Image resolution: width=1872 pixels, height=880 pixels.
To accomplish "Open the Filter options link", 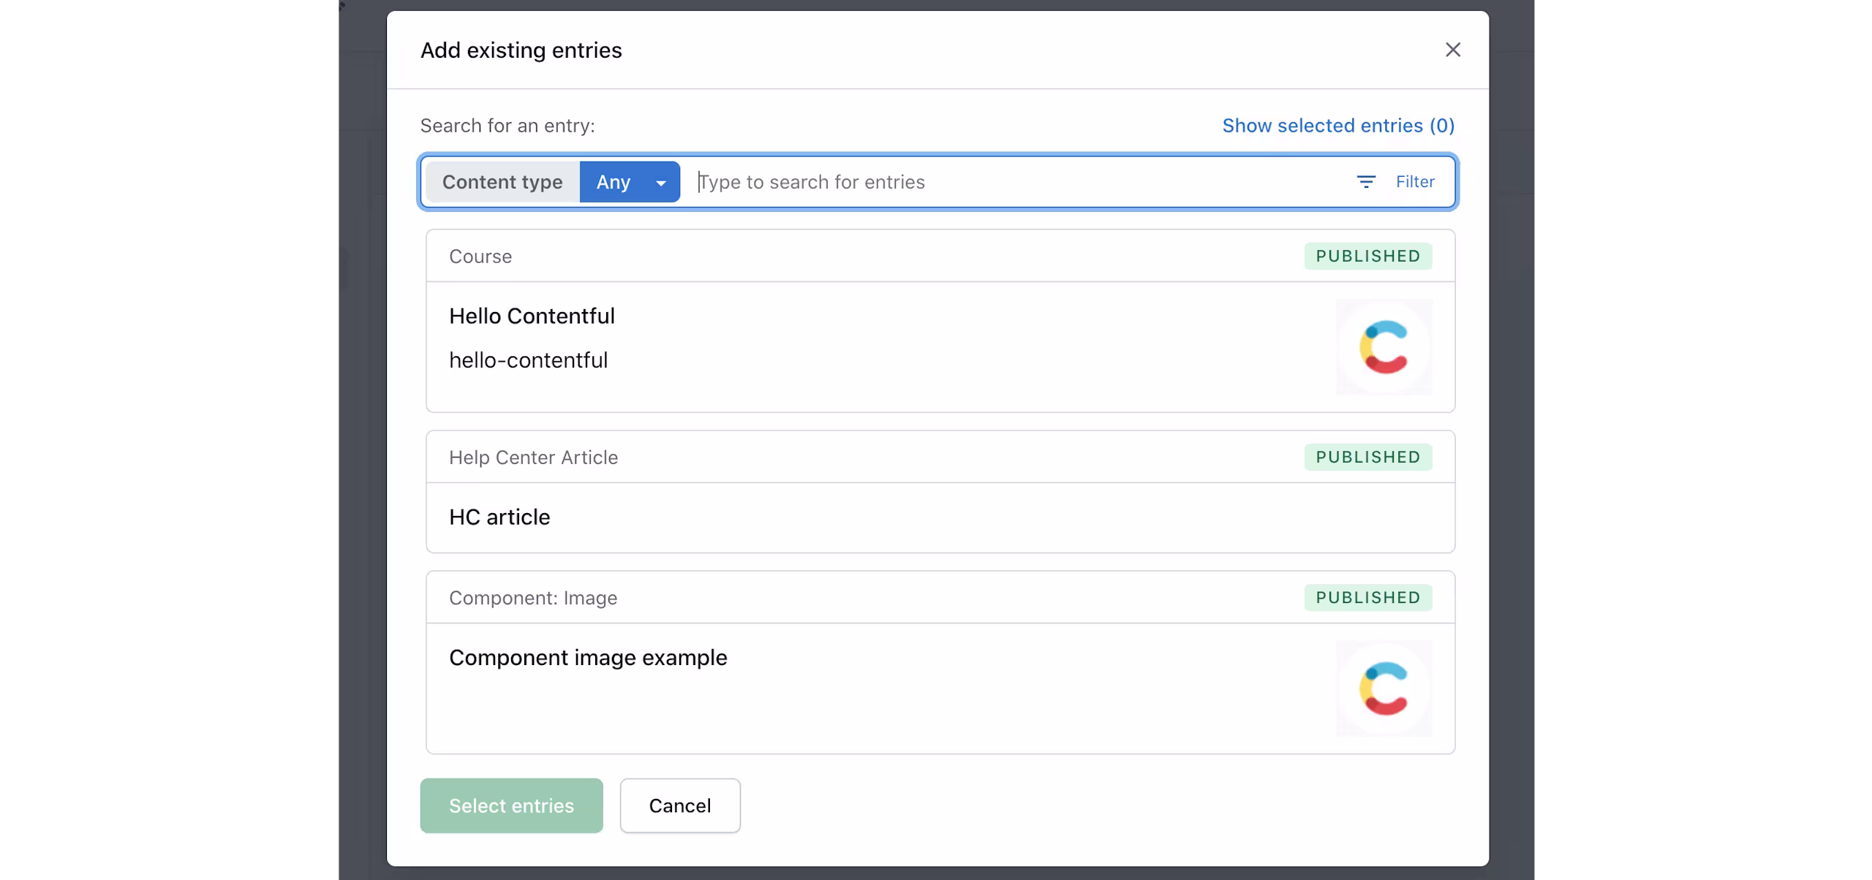I will [x=1415, y=182].
